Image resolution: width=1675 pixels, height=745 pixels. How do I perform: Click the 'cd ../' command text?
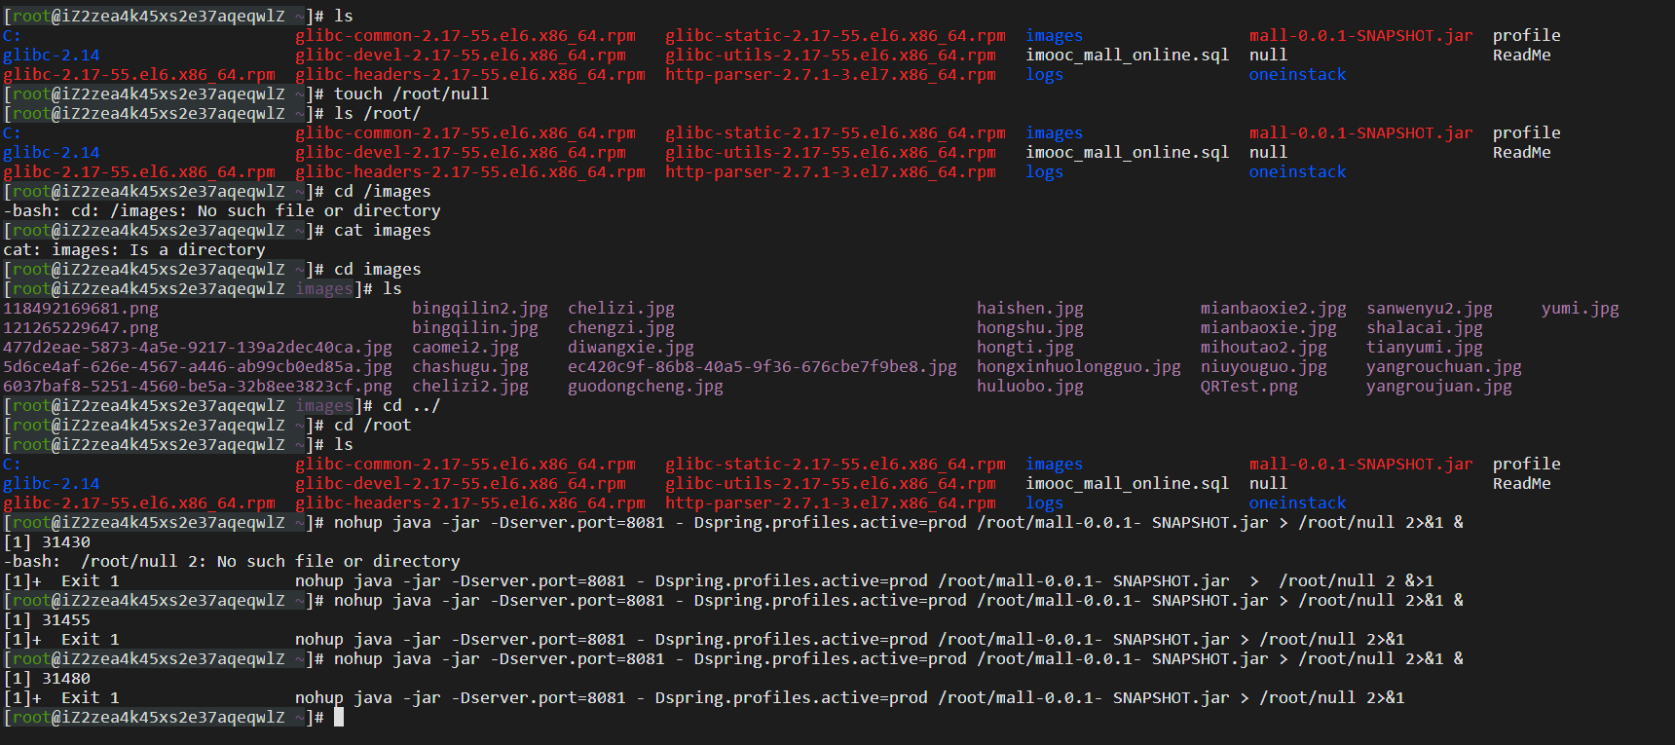coord(411,406)
